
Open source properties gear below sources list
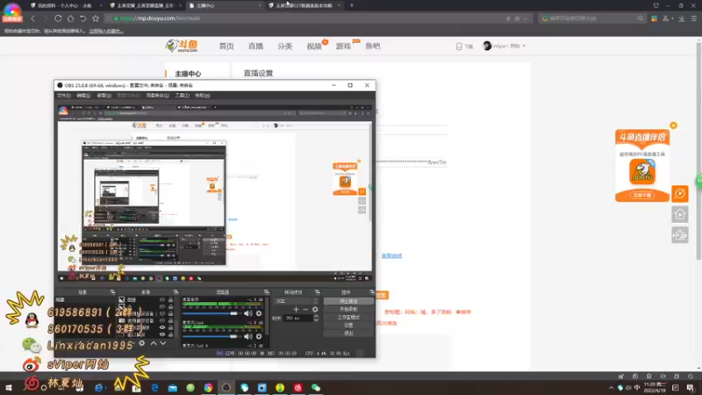(x=142, y=343)
